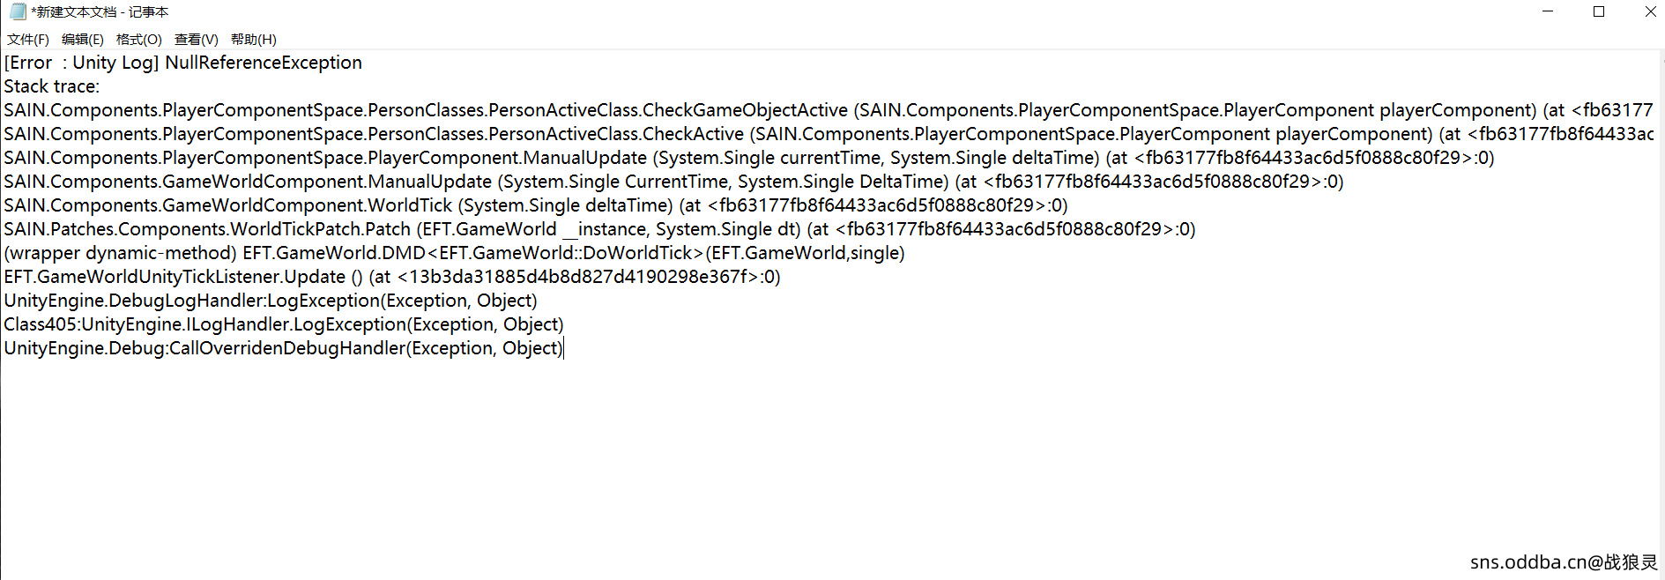Image resolution: width=1665 pixels, height=580 pixels.
Task: Click the CheckGameObjectActive stack line
Action: [829, 110]
